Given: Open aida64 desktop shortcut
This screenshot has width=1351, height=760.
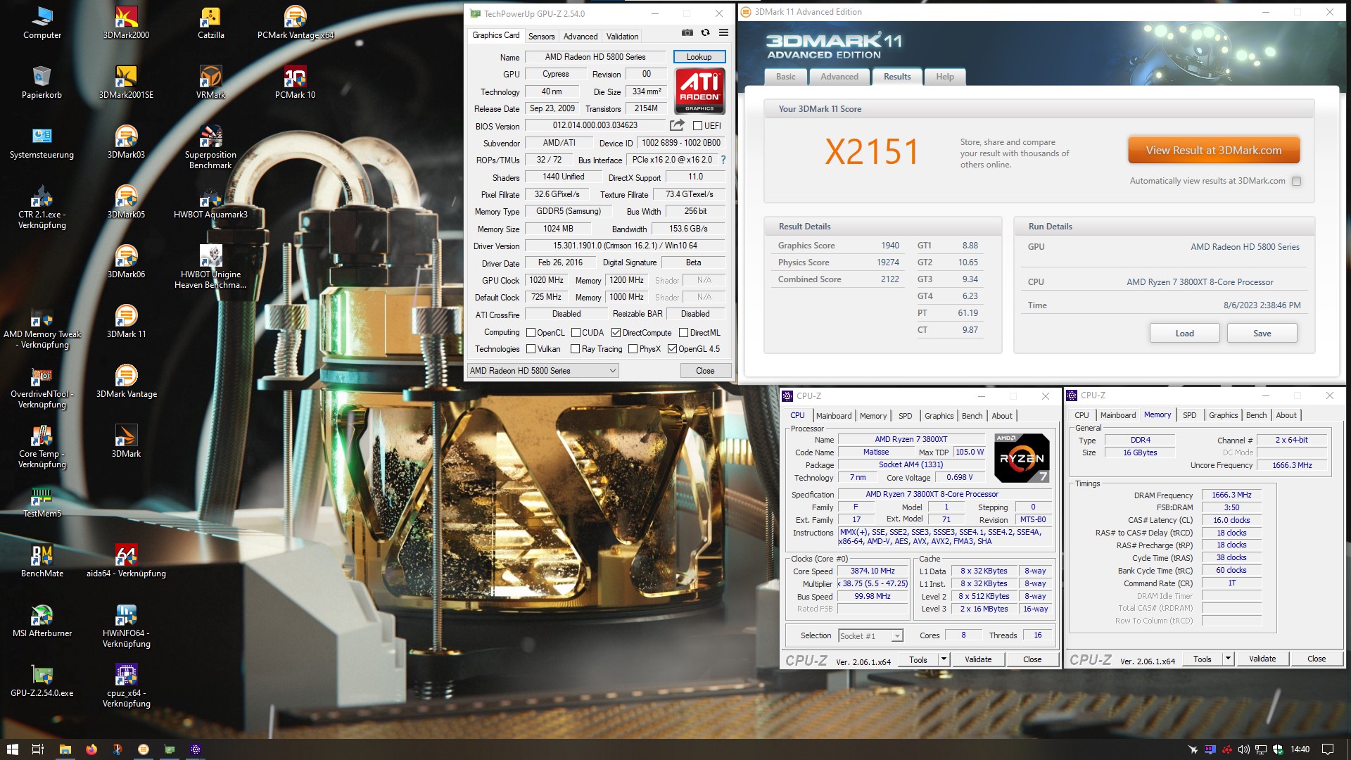Looking at the screenshot, I should coord(126,561).
